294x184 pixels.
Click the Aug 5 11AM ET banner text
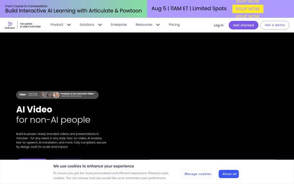pyautogui.click(x=189, y=9)
